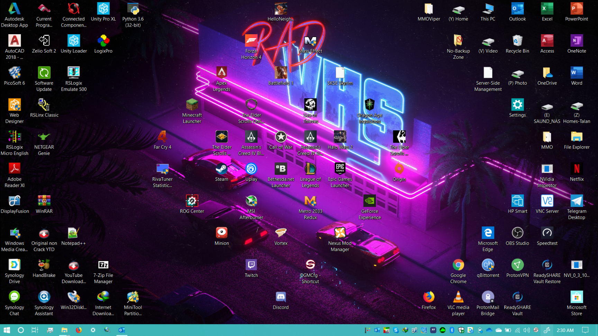Select the Forza Horizon 4 icon
The image size is (598, 336).
[251, 47]
